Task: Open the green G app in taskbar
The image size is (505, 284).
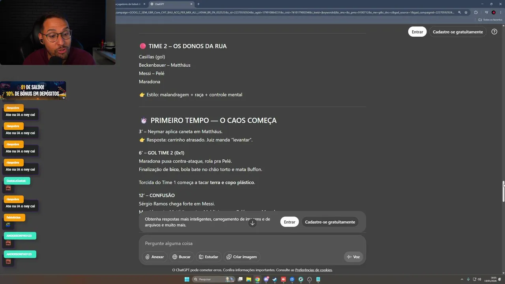Action: (x=301, y=279)
